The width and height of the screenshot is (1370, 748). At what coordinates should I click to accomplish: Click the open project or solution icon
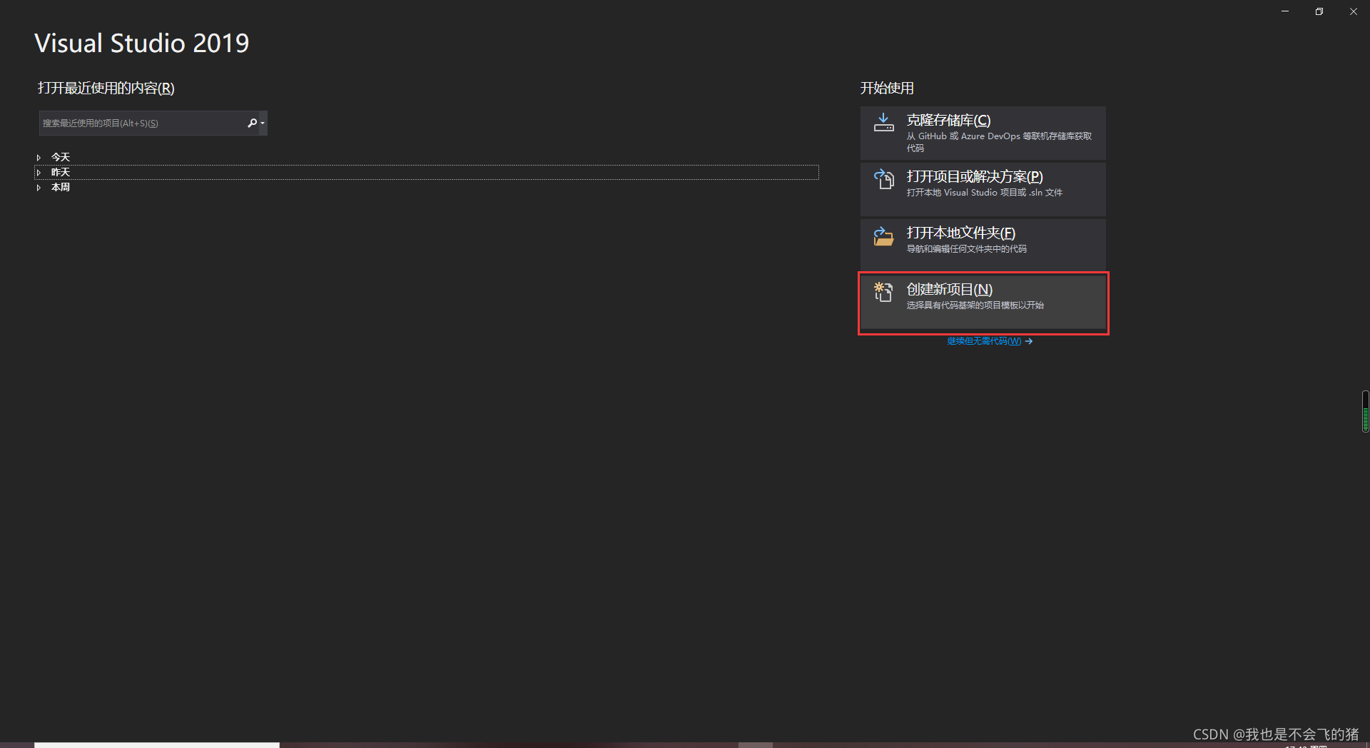click(x=884, y=178)
